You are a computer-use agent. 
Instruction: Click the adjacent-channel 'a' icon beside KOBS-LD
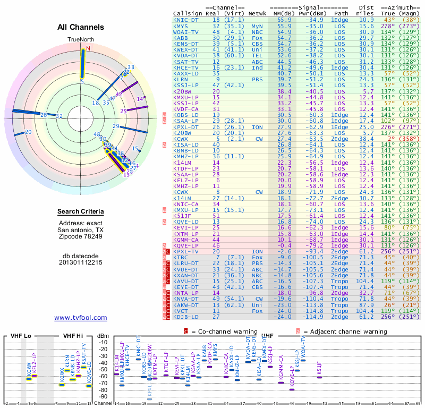165,115
